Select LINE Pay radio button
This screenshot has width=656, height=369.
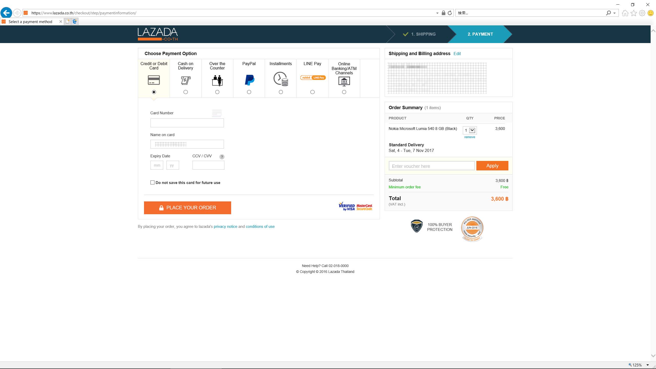pyautogui.click(x=312, y=92)
